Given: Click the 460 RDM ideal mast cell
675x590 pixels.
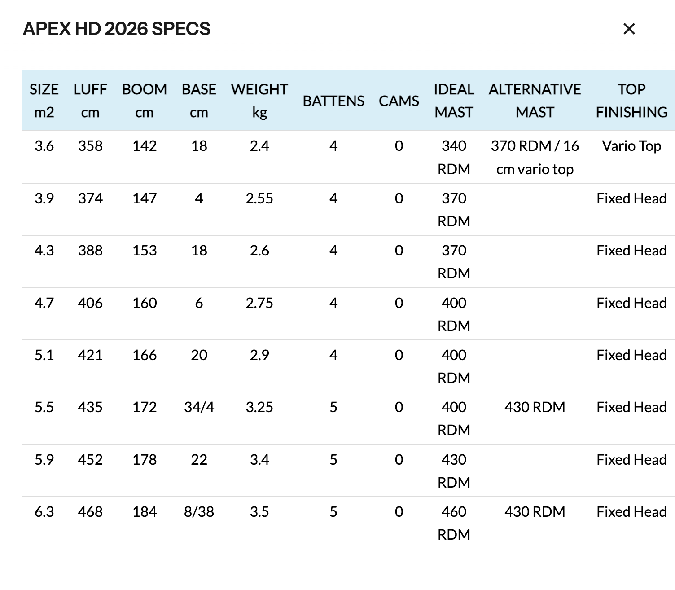Looking at the screenshot, I should 454,523.
